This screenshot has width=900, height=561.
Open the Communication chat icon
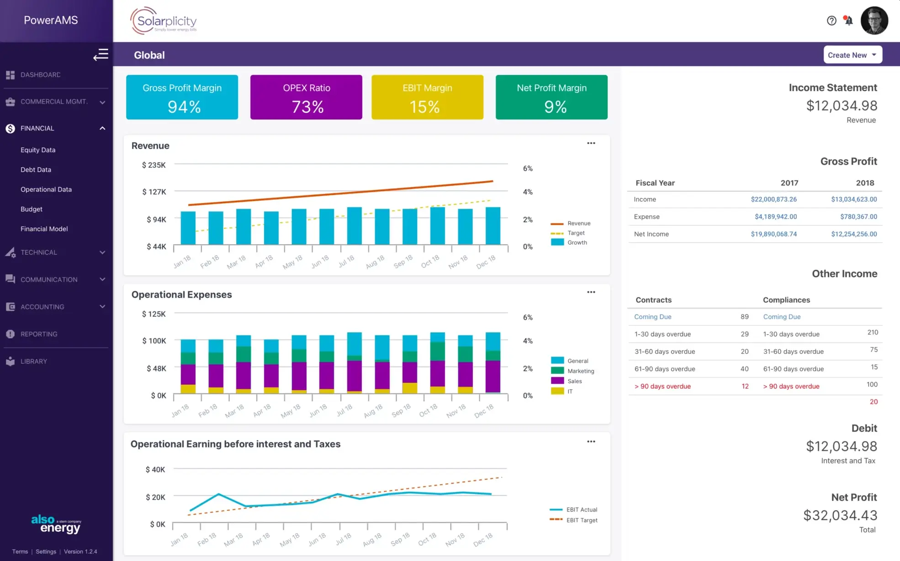10,279
